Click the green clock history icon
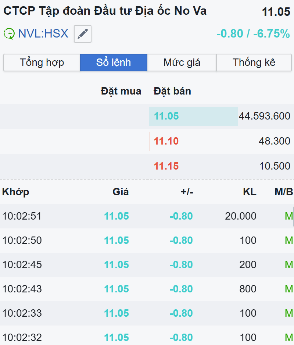 coord(9,34)
